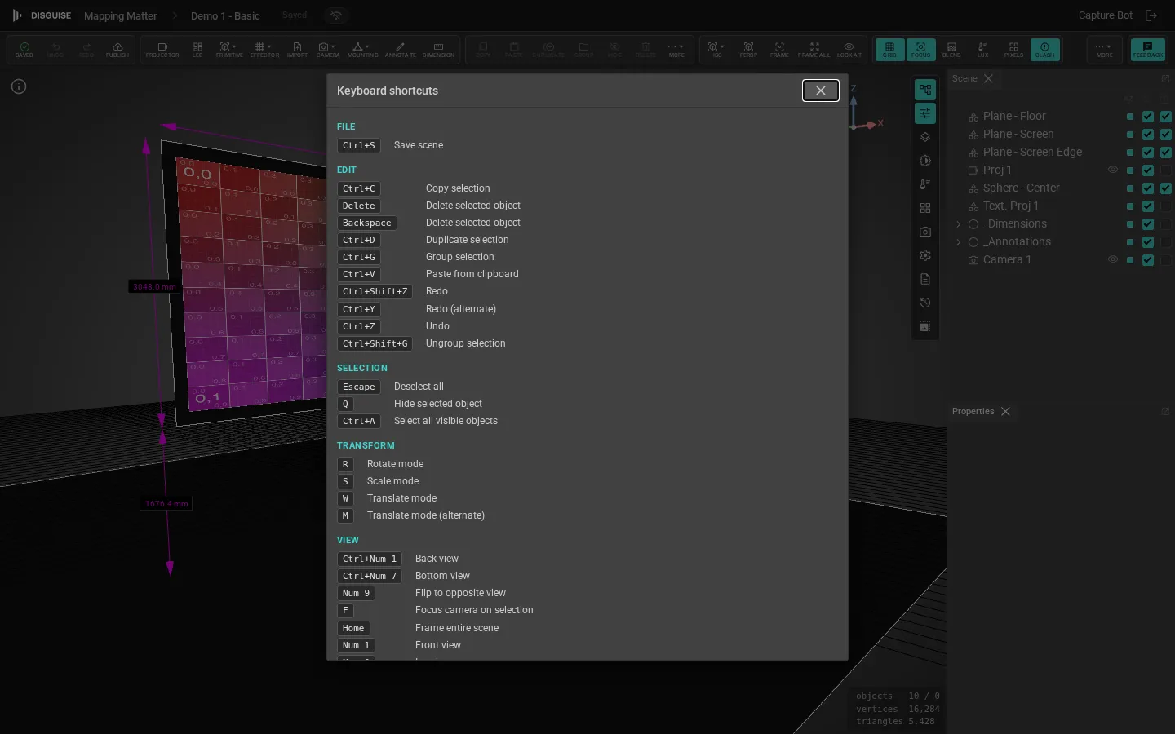The image size is (1175, 734).
Task: Click the Mapping Matter breadcrumb link
Action: click(120, 16)
